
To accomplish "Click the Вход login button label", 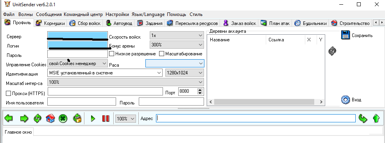I will click(x=356, y=100).
